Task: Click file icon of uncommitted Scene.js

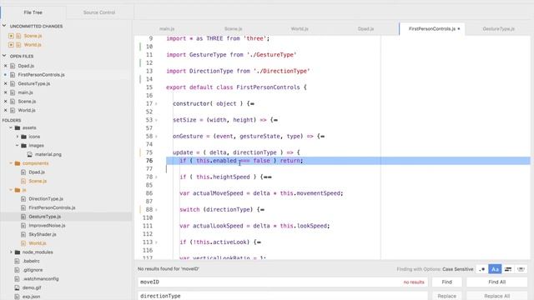Action: tap(18, 36)
